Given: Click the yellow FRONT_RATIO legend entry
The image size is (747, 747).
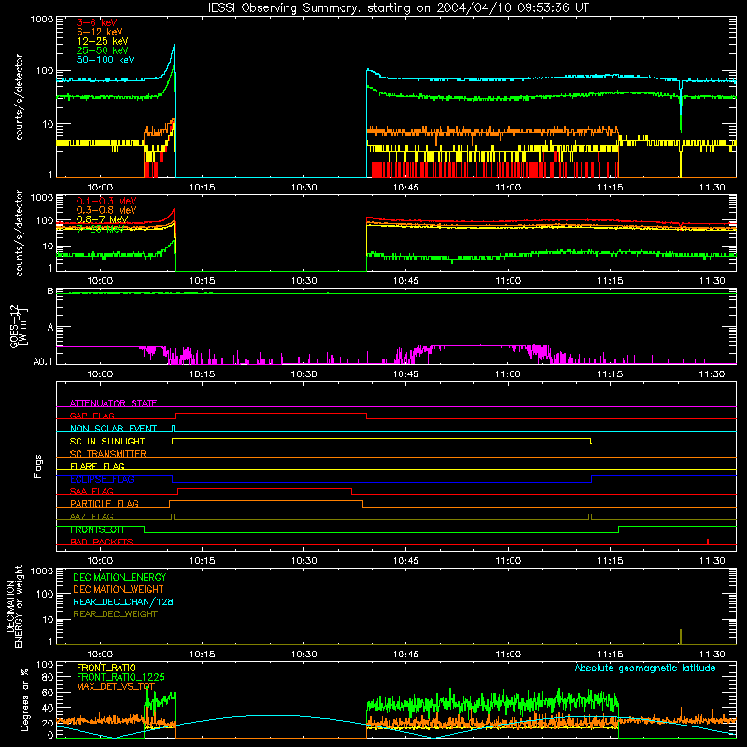Looking at the screenshot, I should point(106,668).
